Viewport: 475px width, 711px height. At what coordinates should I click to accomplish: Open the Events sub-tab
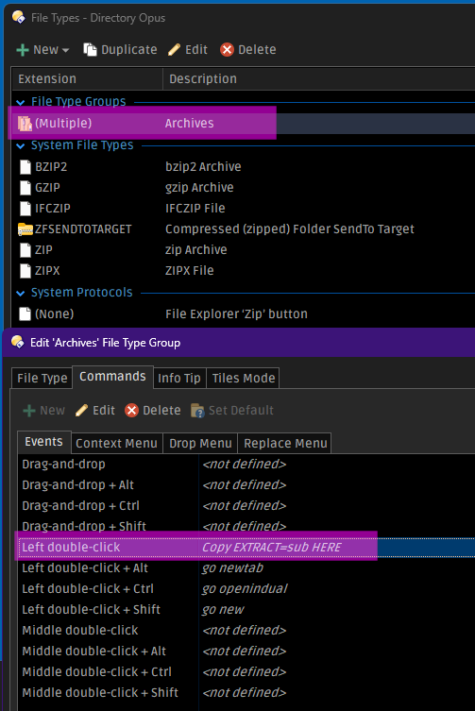[44, 442]
